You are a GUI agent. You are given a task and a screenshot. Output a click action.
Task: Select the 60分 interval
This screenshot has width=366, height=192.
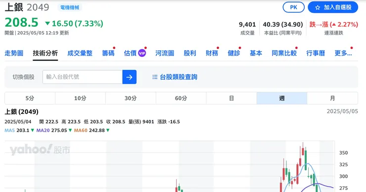181,98
